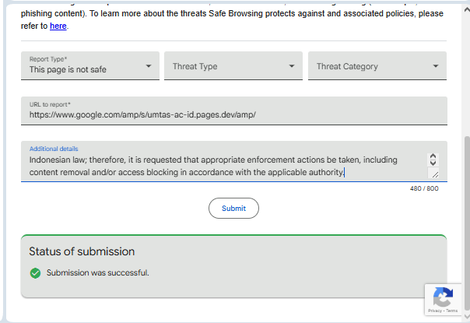Select the "This page is not safe" value

click(x=68, y=69)
